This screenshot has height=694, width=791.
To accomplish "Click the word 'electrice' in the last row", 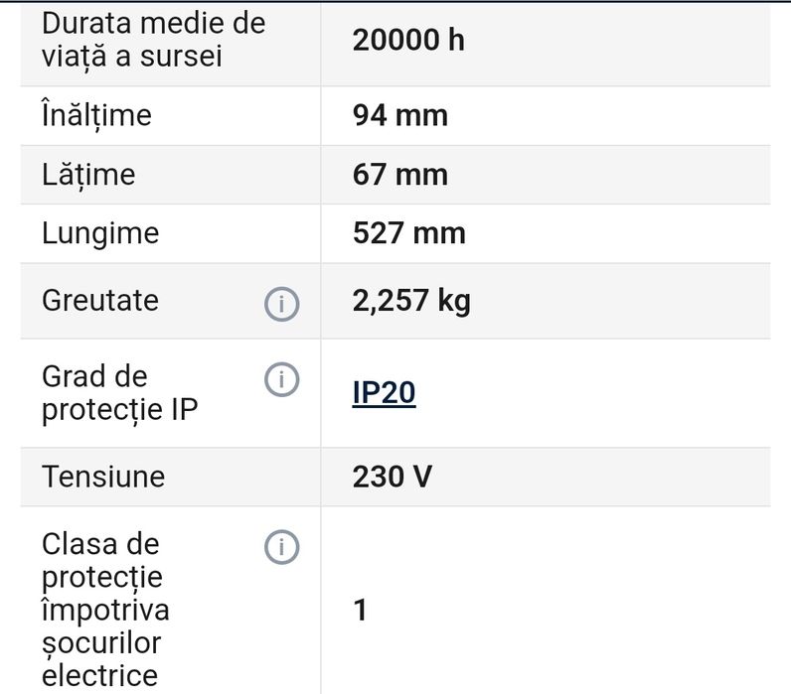I will tap(99, 676).
